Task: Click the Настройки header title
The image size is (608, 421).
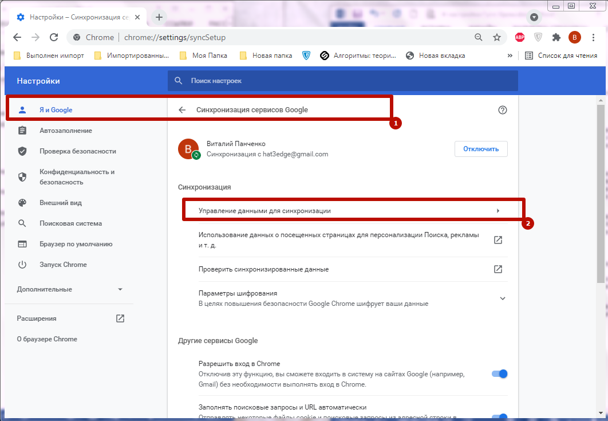Action: pos(38,81)
